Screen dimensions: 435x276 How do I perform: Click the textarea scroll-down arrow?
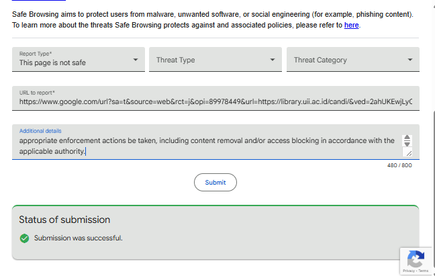point(407,144)
